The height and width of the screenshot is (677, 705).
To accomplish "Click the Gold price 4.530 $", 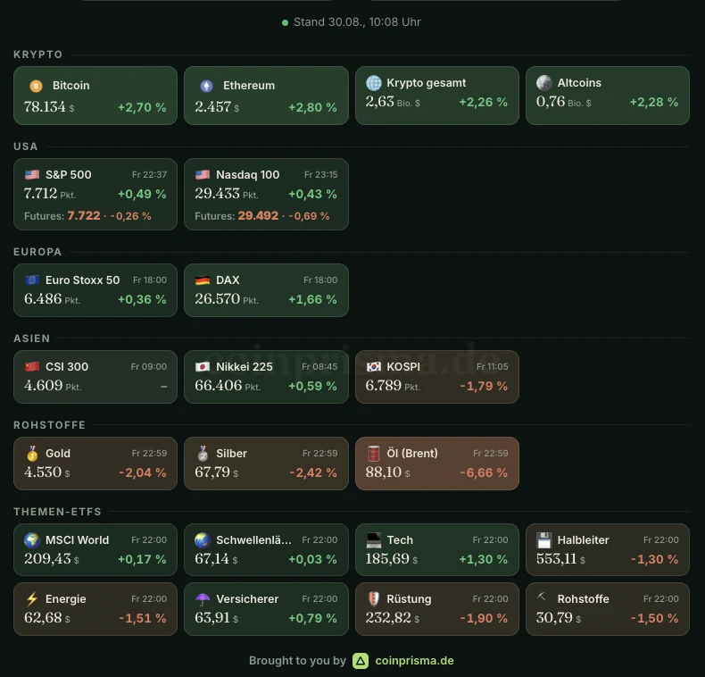I will click(46, 472).
